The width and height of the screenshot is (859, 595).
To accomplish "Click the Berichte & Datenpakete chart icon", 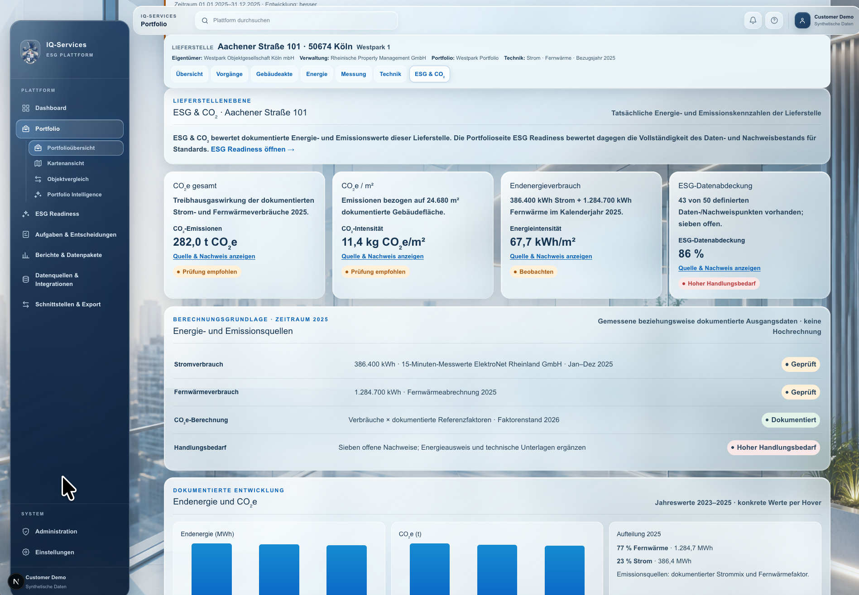I will (x=26, y=255).
